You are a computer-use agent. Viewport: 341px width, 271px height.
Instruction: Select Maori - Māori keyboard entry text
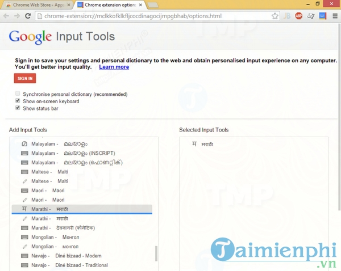point(48,190)
